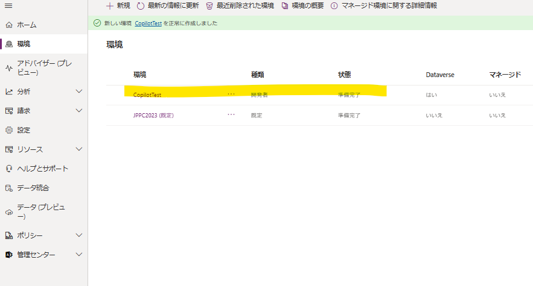Click the info icon for managed environments
The image size is (533, 286).
pos(334,6)
